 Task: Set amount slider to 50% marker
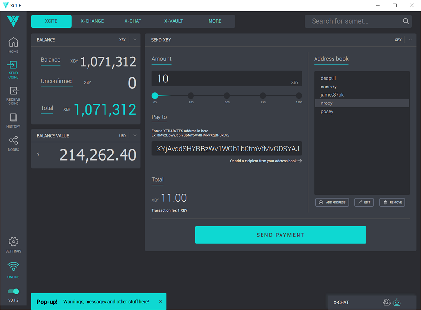(227, 96)
